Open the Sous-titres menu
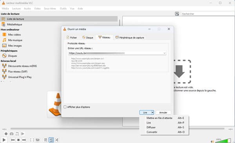 tap(50, 9)
